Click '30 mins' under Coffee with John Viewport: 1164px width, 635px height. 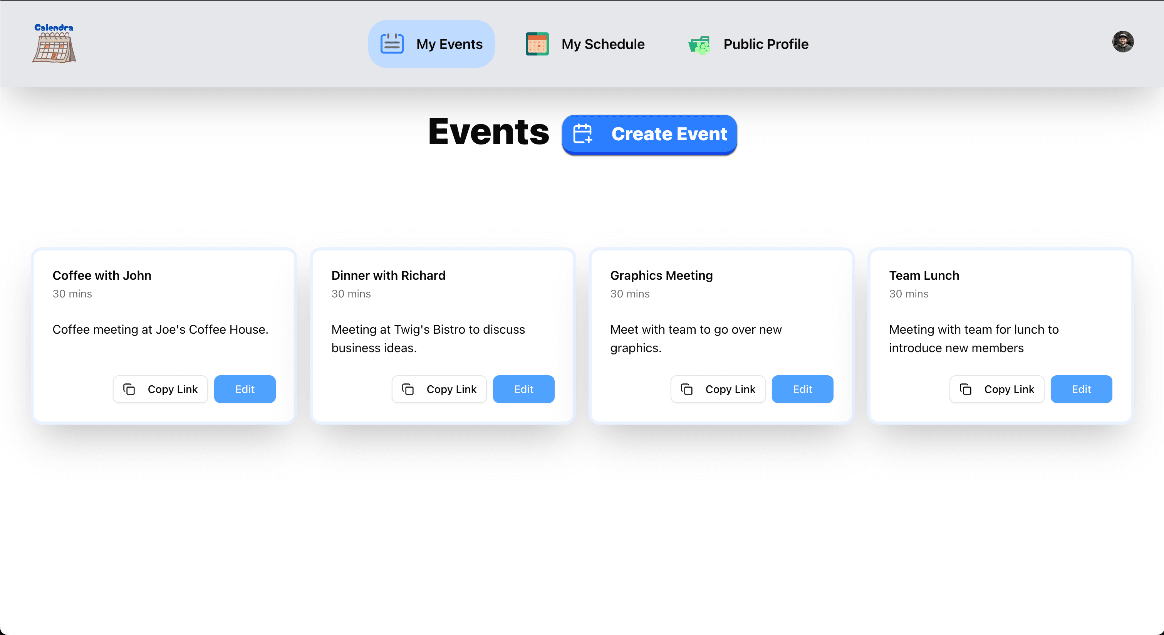pos(72,294)
